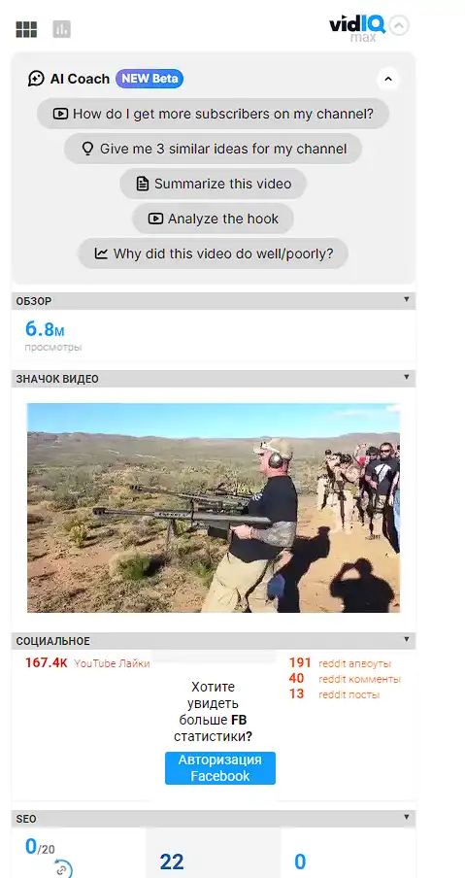The image size is (465, 878).
Task: Choose Summarize this video suggestion
Action: tap(214, 184)
